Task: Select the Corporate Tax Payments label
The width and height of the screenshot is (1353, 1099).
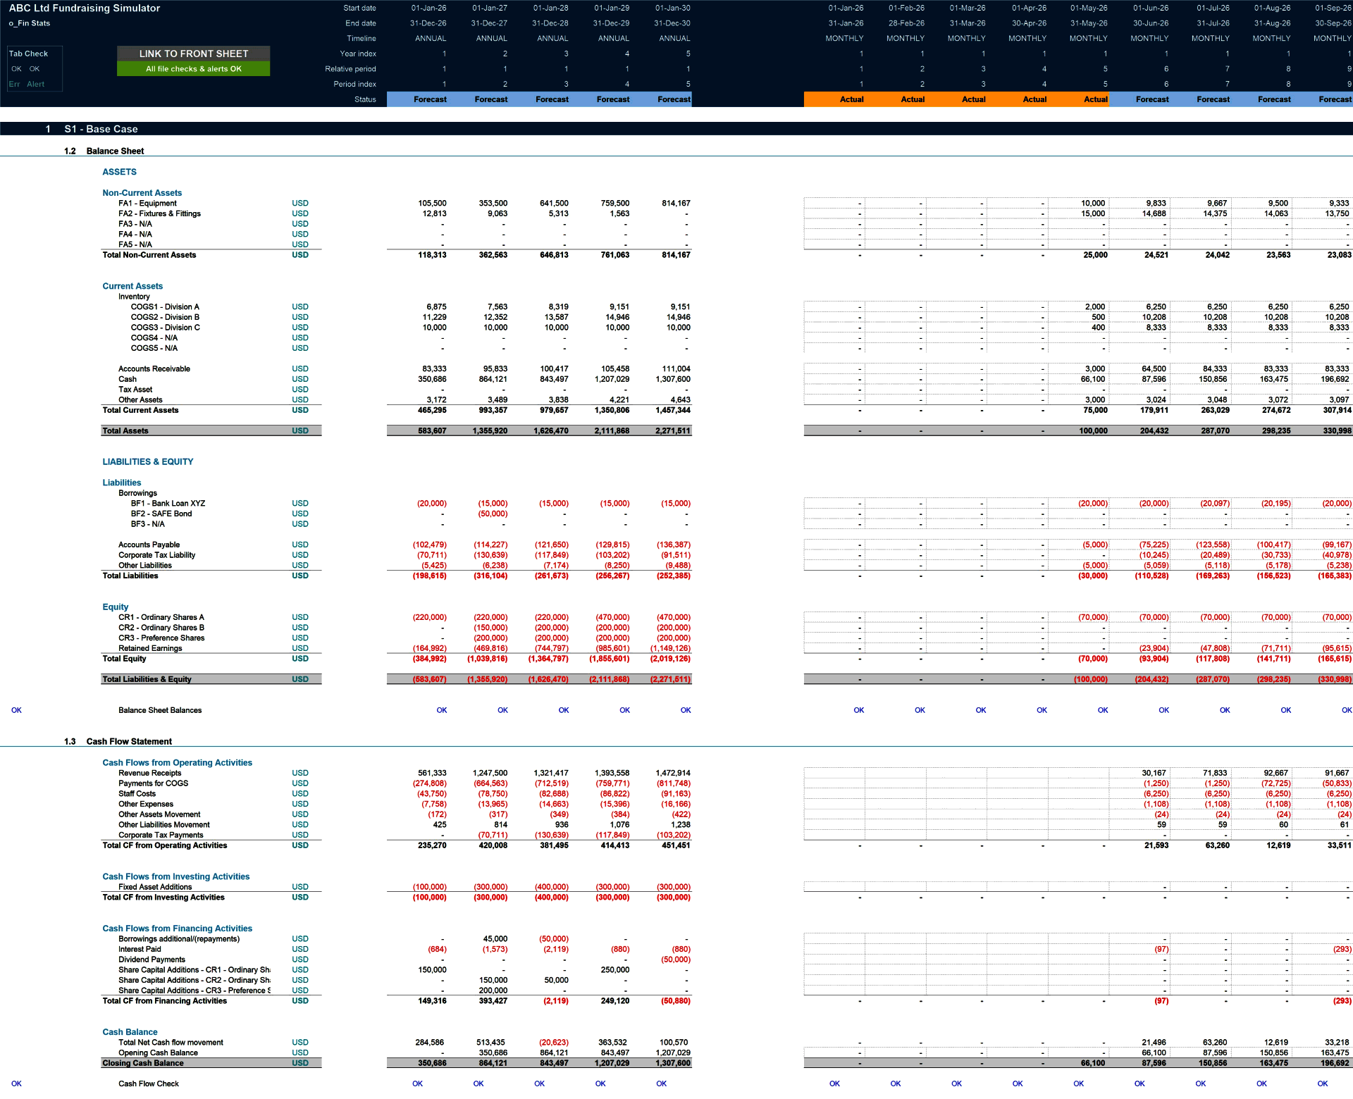Action: [x=161, y=836]
